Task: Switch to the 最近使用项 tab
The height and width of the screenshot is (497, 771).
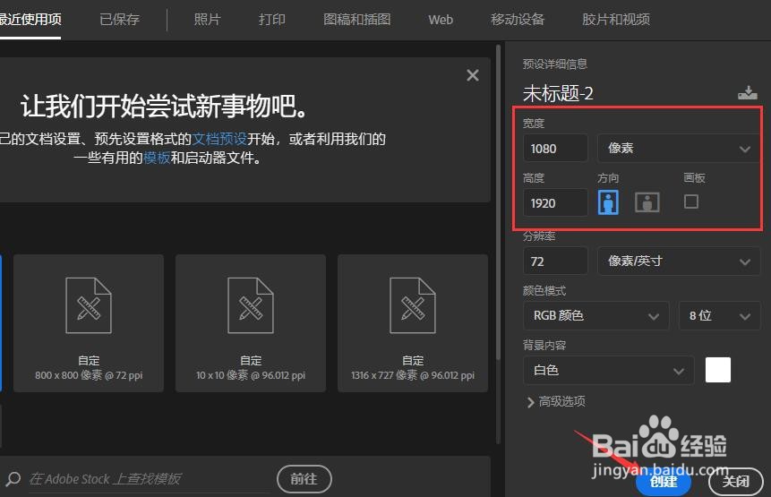Action: click(x=30, y=20)
